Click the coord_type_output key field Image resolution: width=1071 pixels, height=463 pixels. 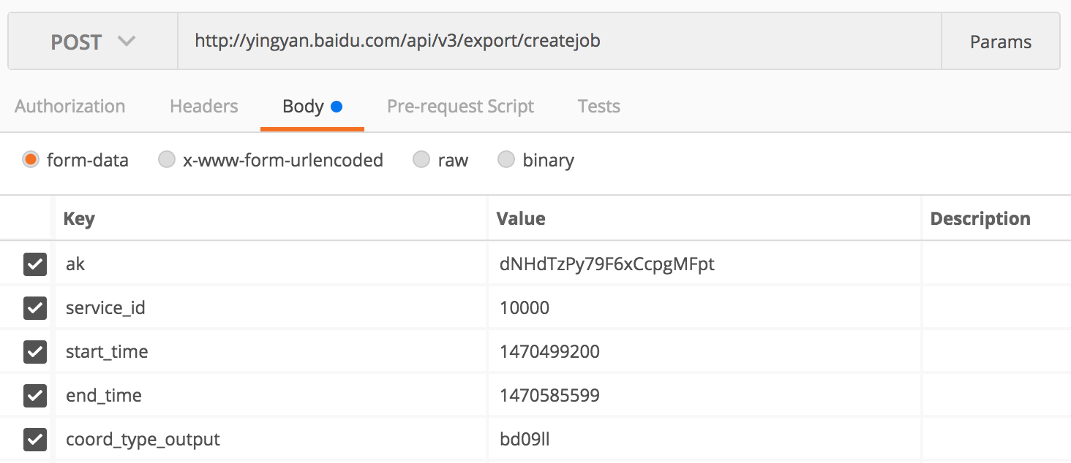point(271,440)
